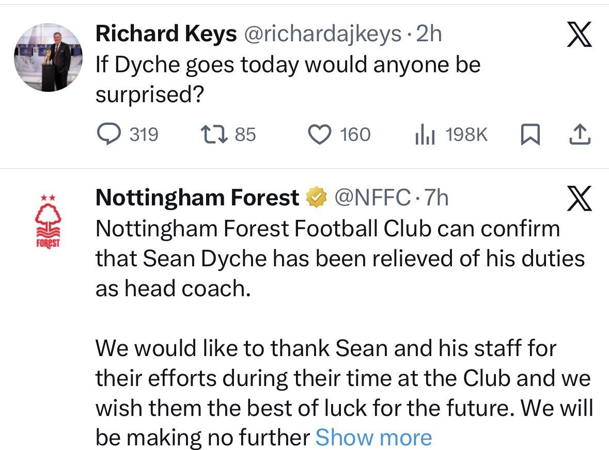This screenshot has height=450, width=609.
Task: Click the 7h timestamp on Forest tweet
Action: [436, 198]
